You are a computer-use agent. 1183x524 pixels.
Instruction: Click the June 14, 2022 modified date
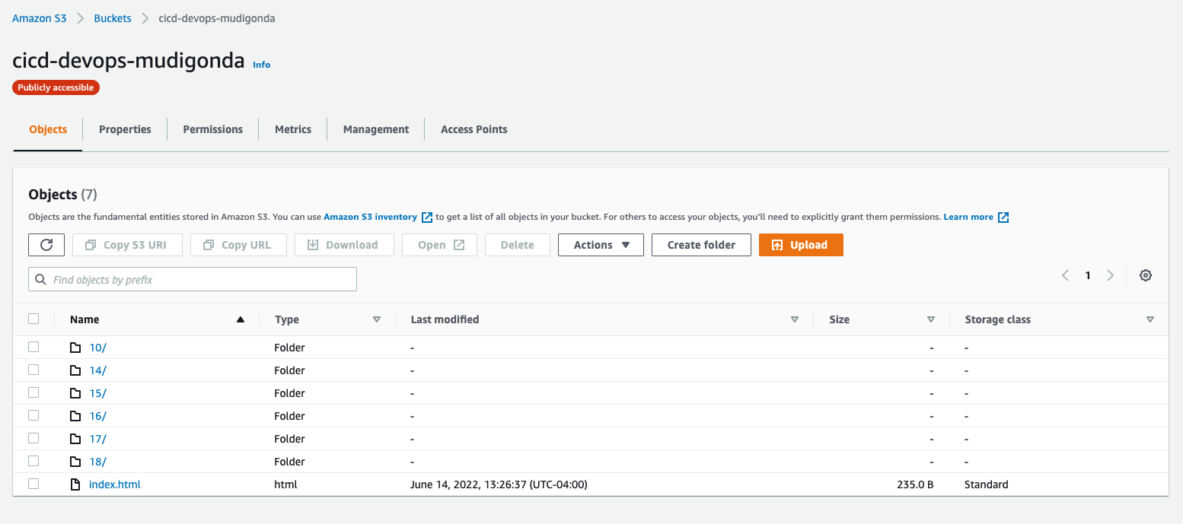499,484
